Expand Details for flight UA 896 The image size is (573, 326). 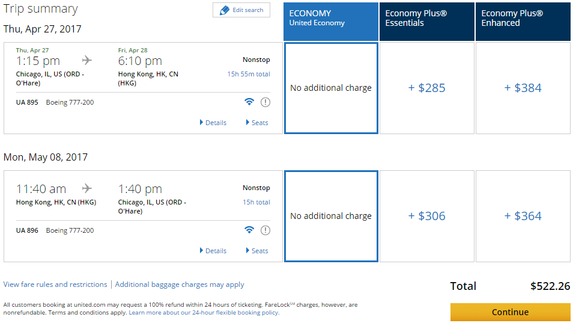(213, 251)
